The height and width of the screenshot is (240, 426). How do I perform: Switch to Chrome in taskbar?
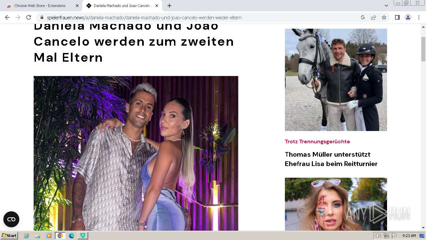pyautogui.click(x=60, y=236)
